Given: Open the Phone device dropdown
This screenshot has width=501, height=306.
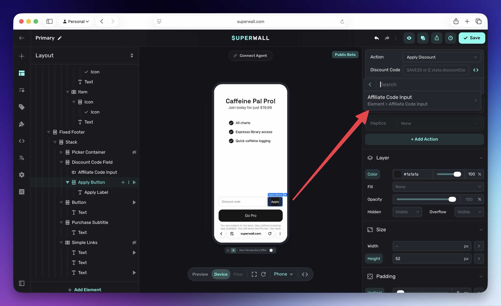Looking at the screenshot, I should [x=283, y=274].
